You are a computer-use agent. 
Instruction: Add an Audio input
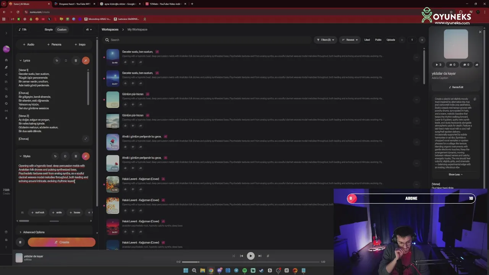(29, 44)
